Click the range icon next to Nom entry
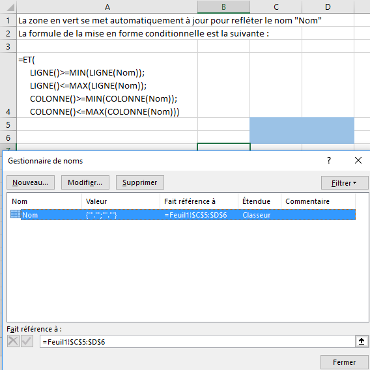This screenshot has width=370, height=370. tap(16, 214)
